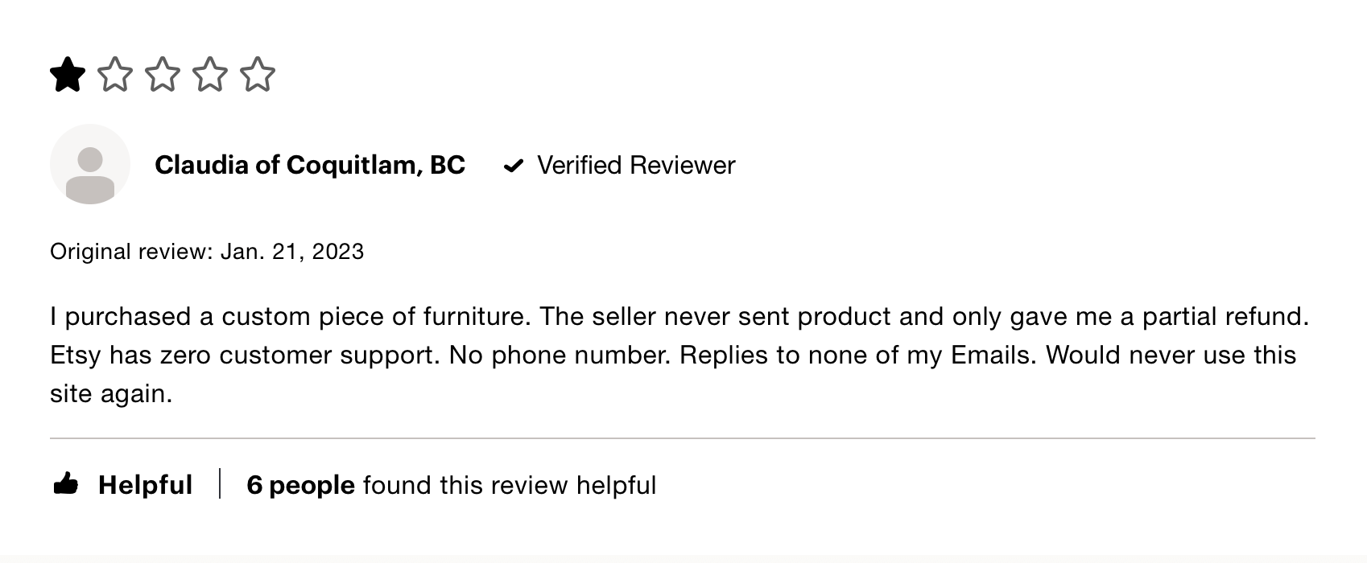Image resolution: width=1367 pixels, height=563 pixels.
Task: Click the filled first star rating icon
Action: click(x=67, y=75)
